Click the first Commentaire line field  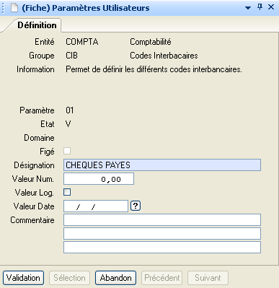pos(162,220)
